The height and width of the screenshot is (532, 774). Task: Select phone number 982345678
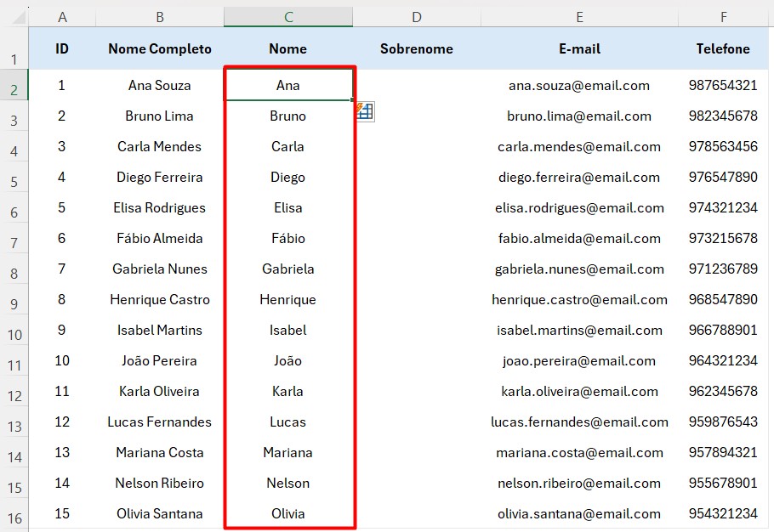[723, 116]
